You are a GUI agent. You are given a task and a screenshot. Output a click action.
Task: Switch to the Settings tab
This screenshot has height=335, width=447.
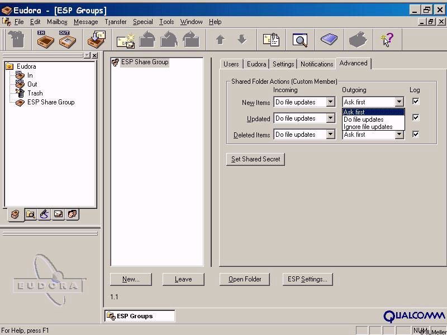pos(283,64)
